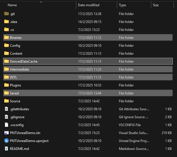Select the .gitignore file name
This screenshot has width=177, height=157.
pyautogui.click(x=17, y=117)
